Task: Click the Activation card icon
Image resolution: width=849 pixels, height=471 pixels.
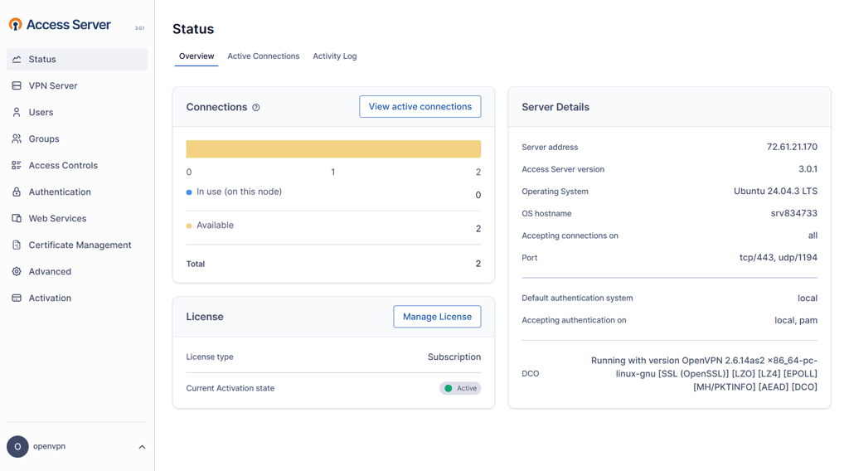Action: 17,298
